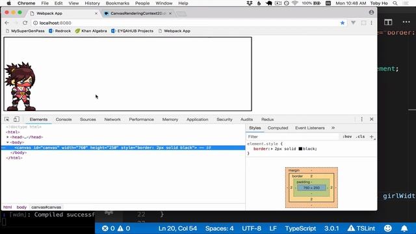The image size is (416, 234).
Task: Open the Redrock bookmark
Action: click(x=60, y=31)
